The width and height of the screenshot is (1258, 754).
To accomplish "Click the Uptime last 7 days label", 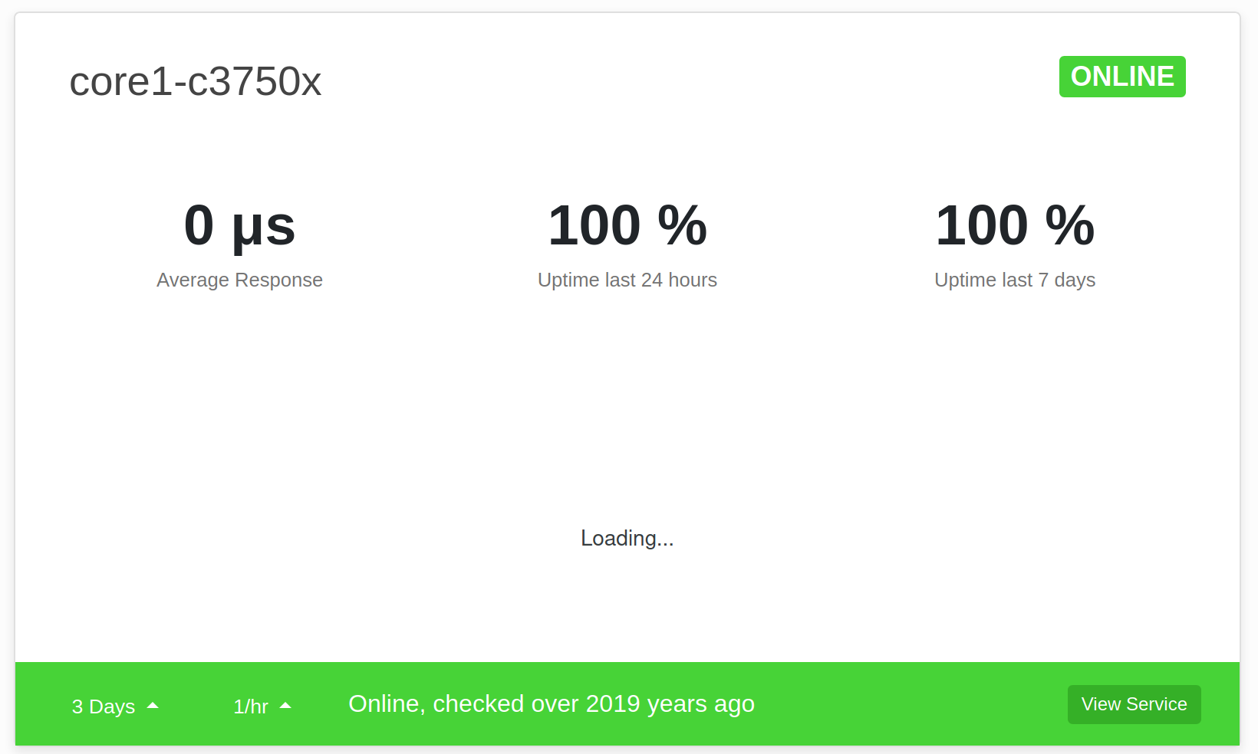I will coord(1014,280).
